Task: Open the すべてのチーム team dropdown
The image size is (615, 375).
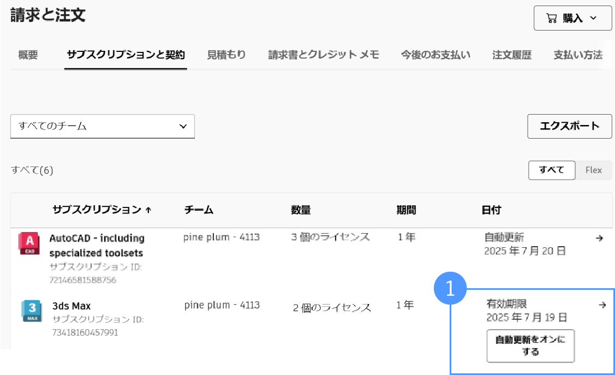Action: click(103, 126)
